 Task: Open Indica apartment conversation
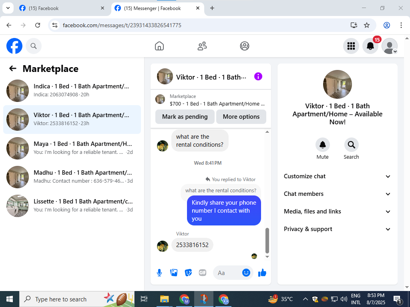(72, 91)
